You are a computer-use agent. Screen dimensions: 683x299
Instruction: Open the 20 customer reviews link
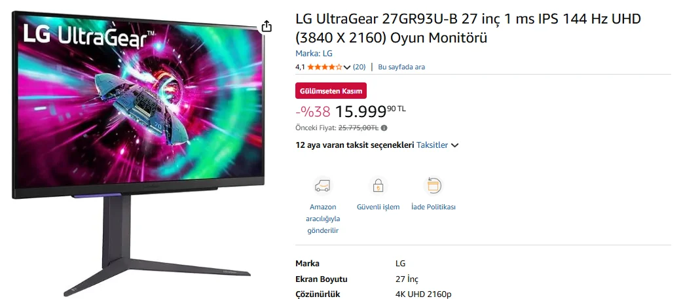[360, 67]
